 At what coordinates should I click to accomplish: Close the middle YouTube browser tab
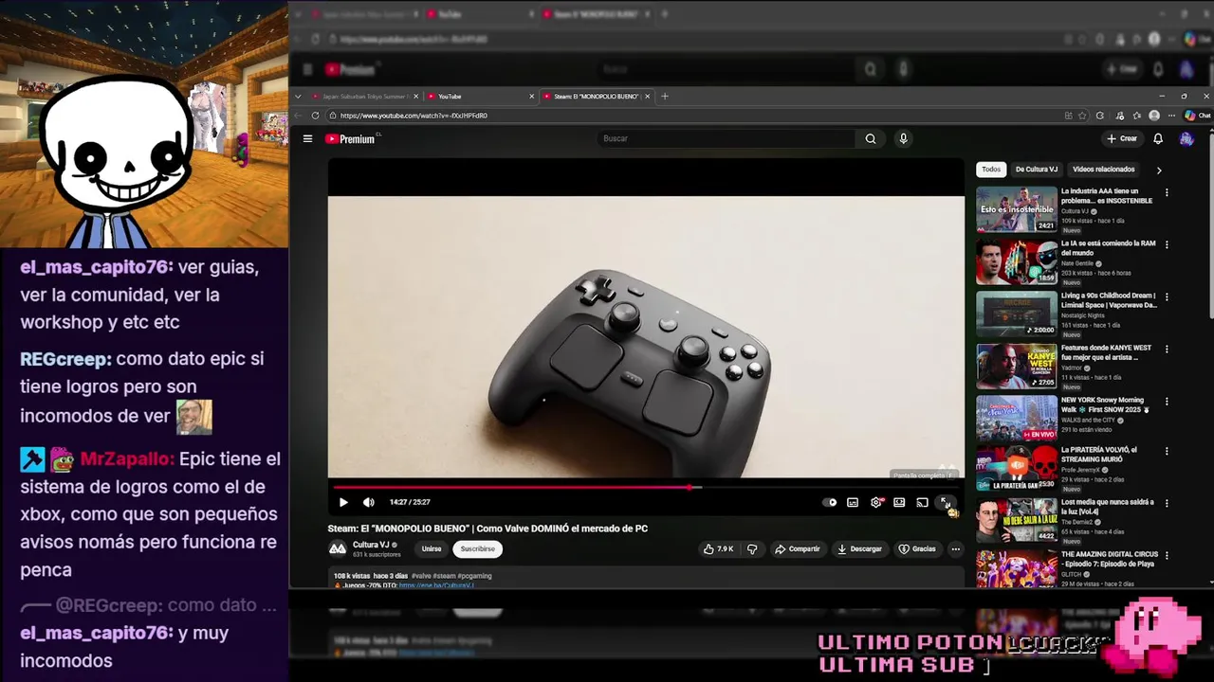(x=531, y=97)
